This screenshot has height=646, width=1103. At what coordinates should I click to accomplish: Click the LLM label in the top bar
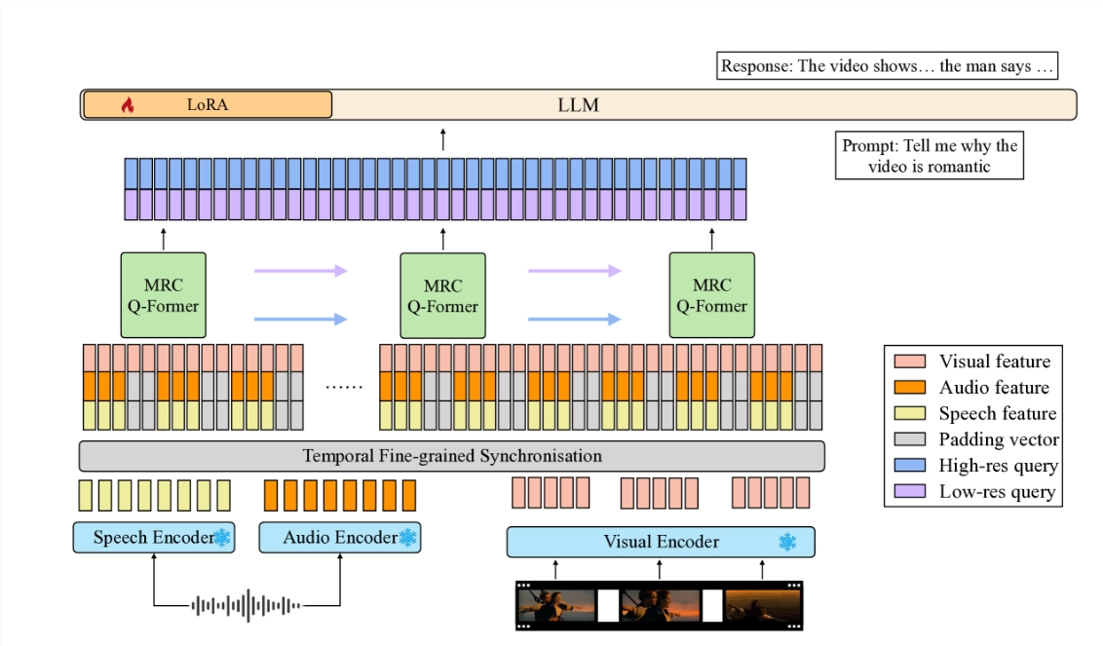pos(578,104)
